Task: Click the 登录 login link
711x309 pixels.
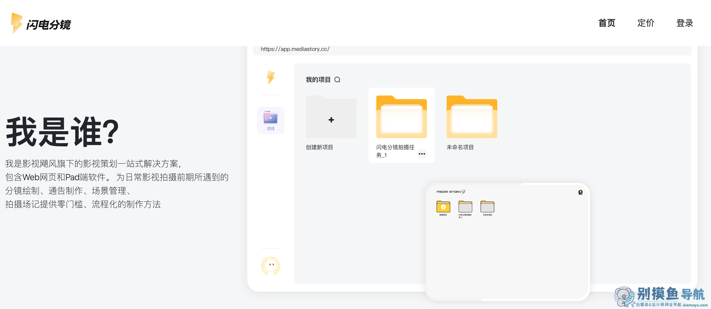Action: (684, 23)
